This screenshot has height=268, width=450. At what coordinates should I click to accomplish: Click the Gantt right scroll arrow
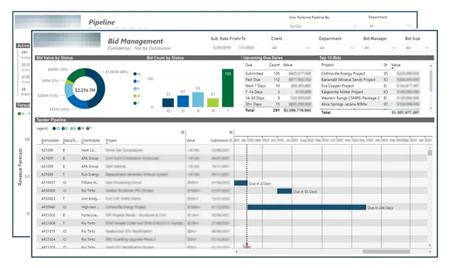click(x=430, y=252)
